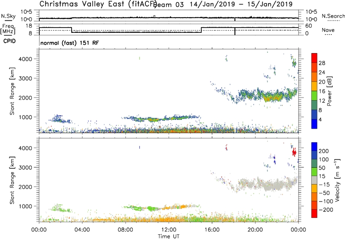Click the '4000' tick label in the power panel
The height and width of the screenshot is (239, 345).
coord(25,59)
